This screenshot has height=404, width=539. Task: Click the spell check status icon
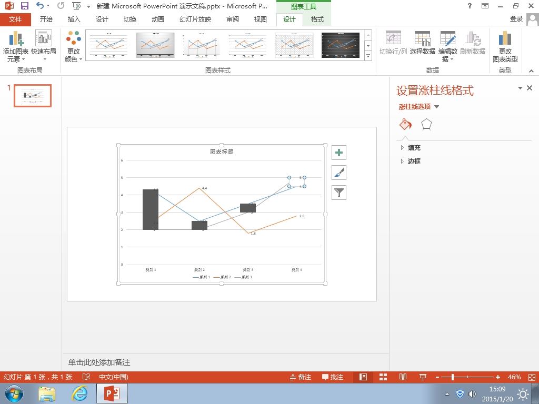(86, 377)
